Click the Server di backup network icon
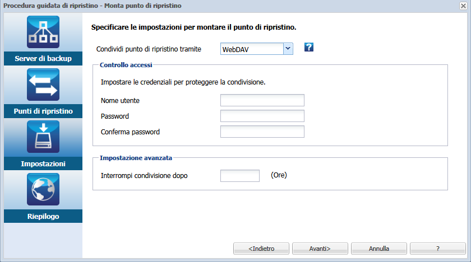 click(x=43, y=32)
